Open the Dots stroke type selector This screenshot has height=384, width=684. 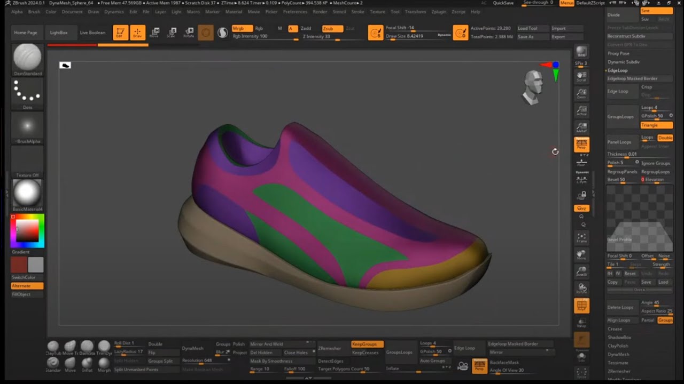pos(27,94)
